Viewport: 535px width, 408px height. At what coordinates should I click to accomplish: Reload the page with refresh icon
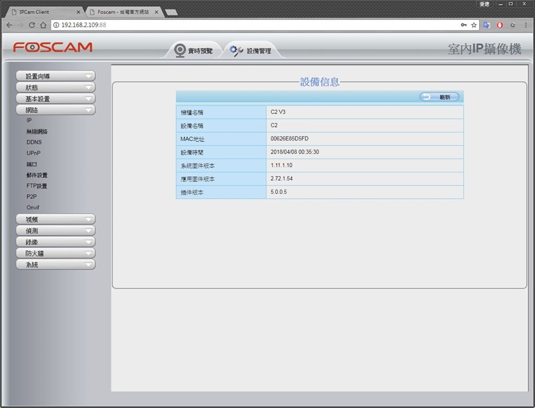tap(32, 25)
